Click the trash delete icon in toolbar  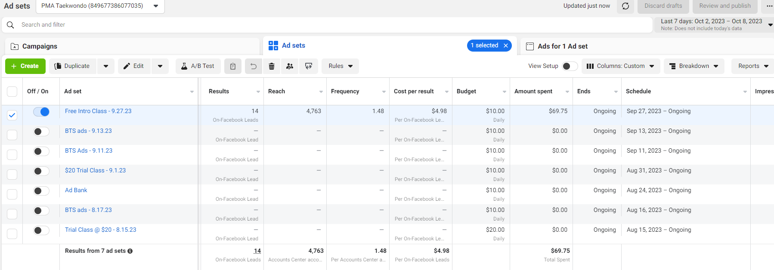pos(272,66)
